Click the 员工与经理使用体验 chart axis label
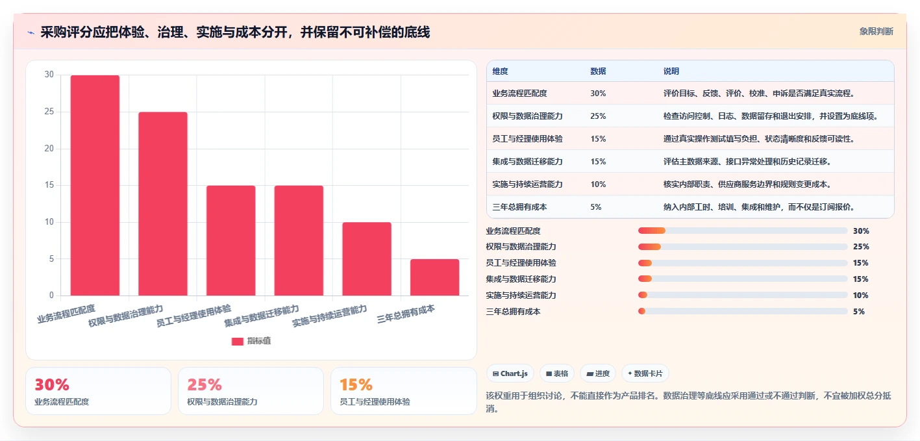 [x=195, y=315]
